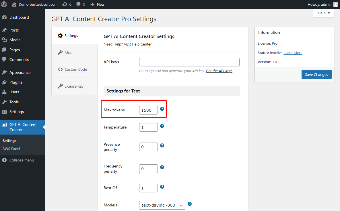Image resolution: width=340 pixels, height=211 pixels.
Task: Switch to the License Key tab
Action: point(75,86)
